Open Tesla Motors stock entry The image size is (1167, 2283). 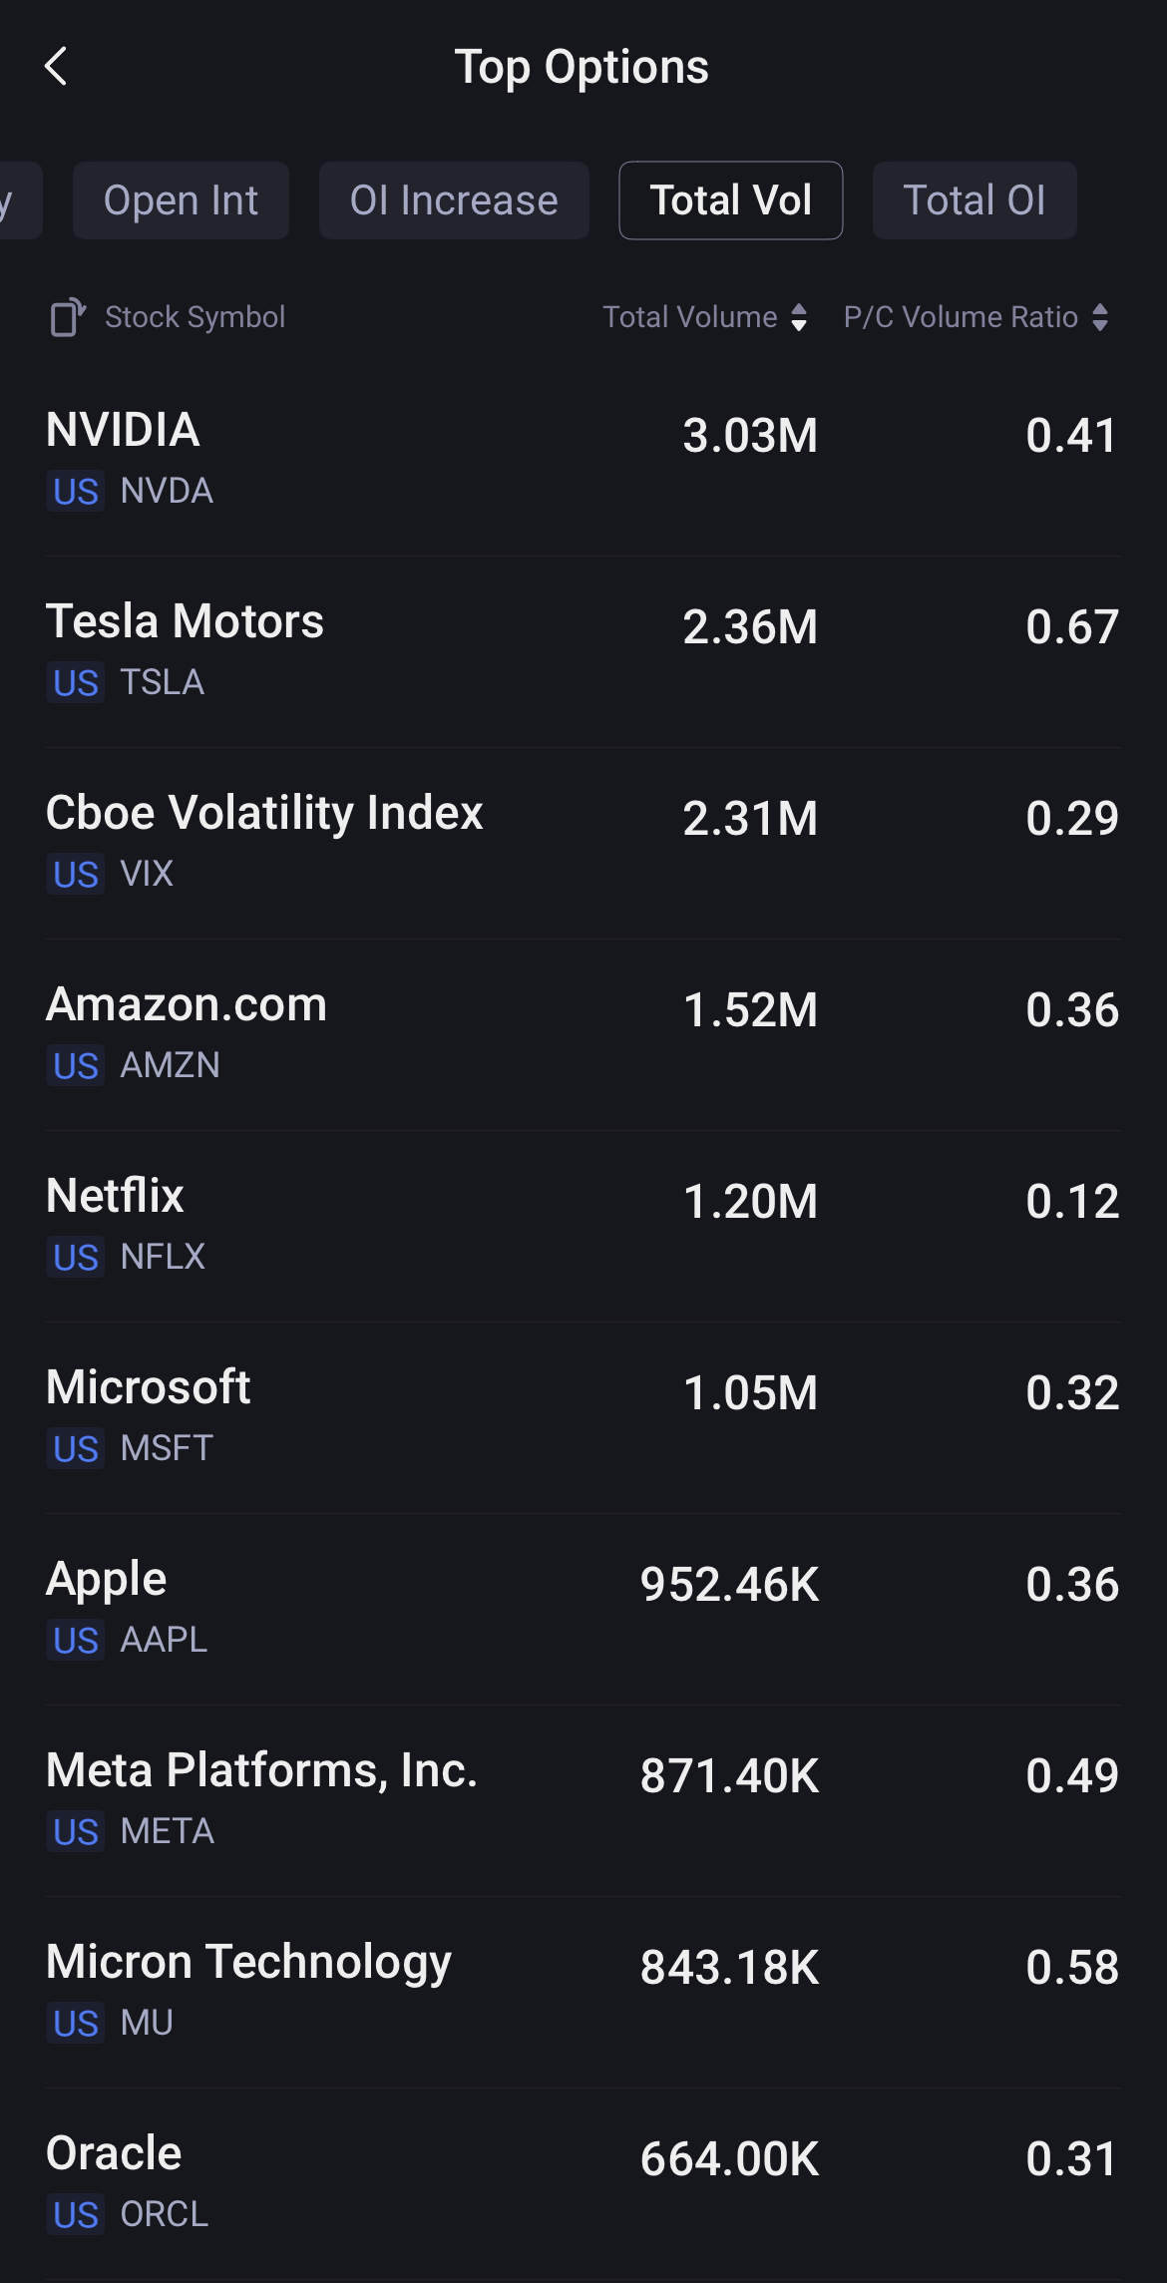[583, 650]
